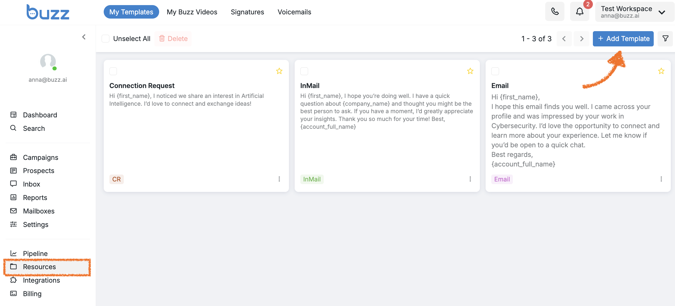Image resolution: width=675 pixels, height=306 pixels.
Task: Switch to the Signatures tab
Action: pos(247,12)
